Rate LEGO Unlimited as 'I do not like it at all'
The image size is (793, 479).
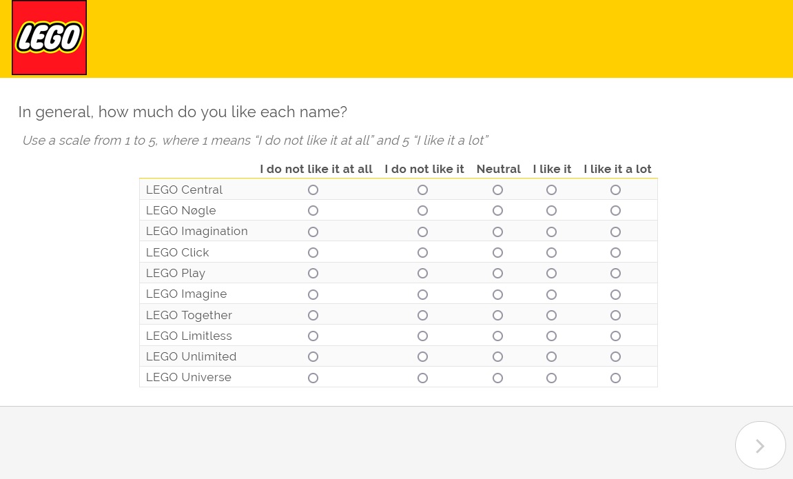tap(313, 356)
